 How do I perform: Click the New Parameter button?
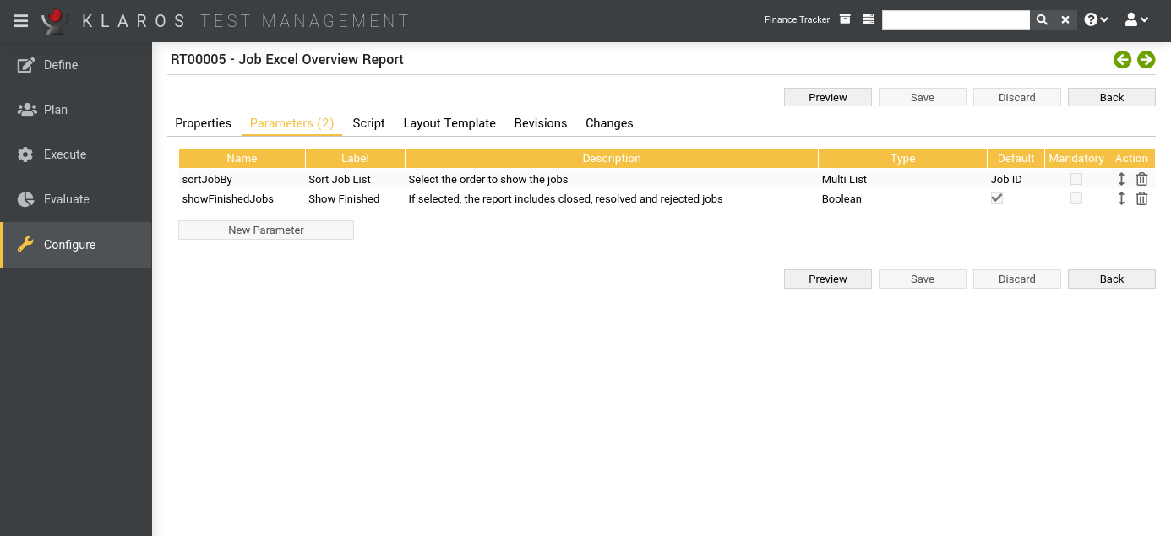click(265, 230)
